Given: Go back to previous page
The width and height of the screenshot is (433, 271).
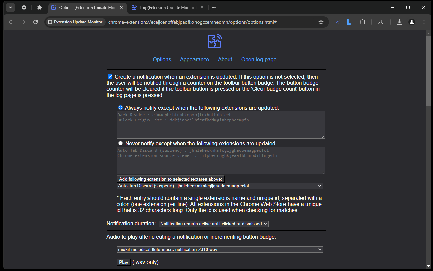Looking at the screenshot, I should coord(11,22).
